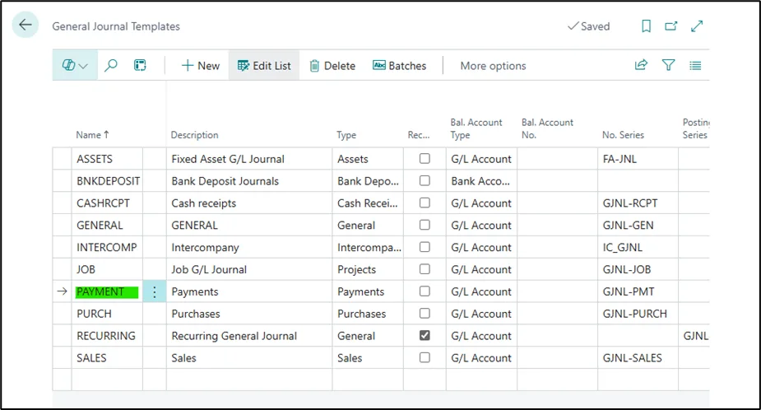This screenshot has width=761, height=410.
Task: Select the BNKDEPOSIT name cell
Action: click(107, 181)
